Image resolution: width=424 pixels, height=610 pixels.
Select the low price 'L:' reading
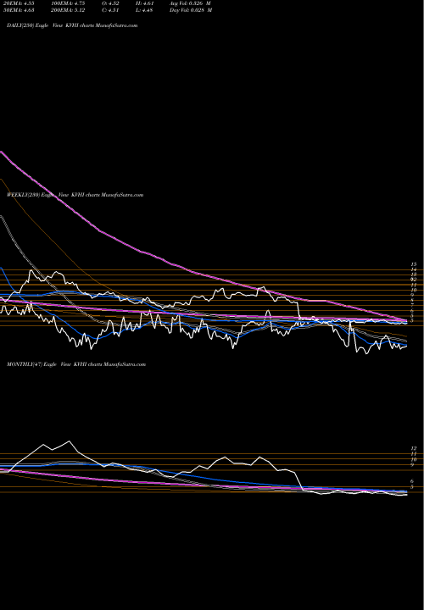pyautogui.click(x=144, y=10)
